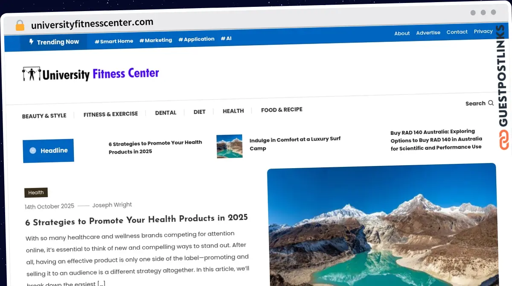Open the article title '6 Strategies to Promote Your Health Products in 2025'
This screenshot has height=286, width=512.
(137, 220)
